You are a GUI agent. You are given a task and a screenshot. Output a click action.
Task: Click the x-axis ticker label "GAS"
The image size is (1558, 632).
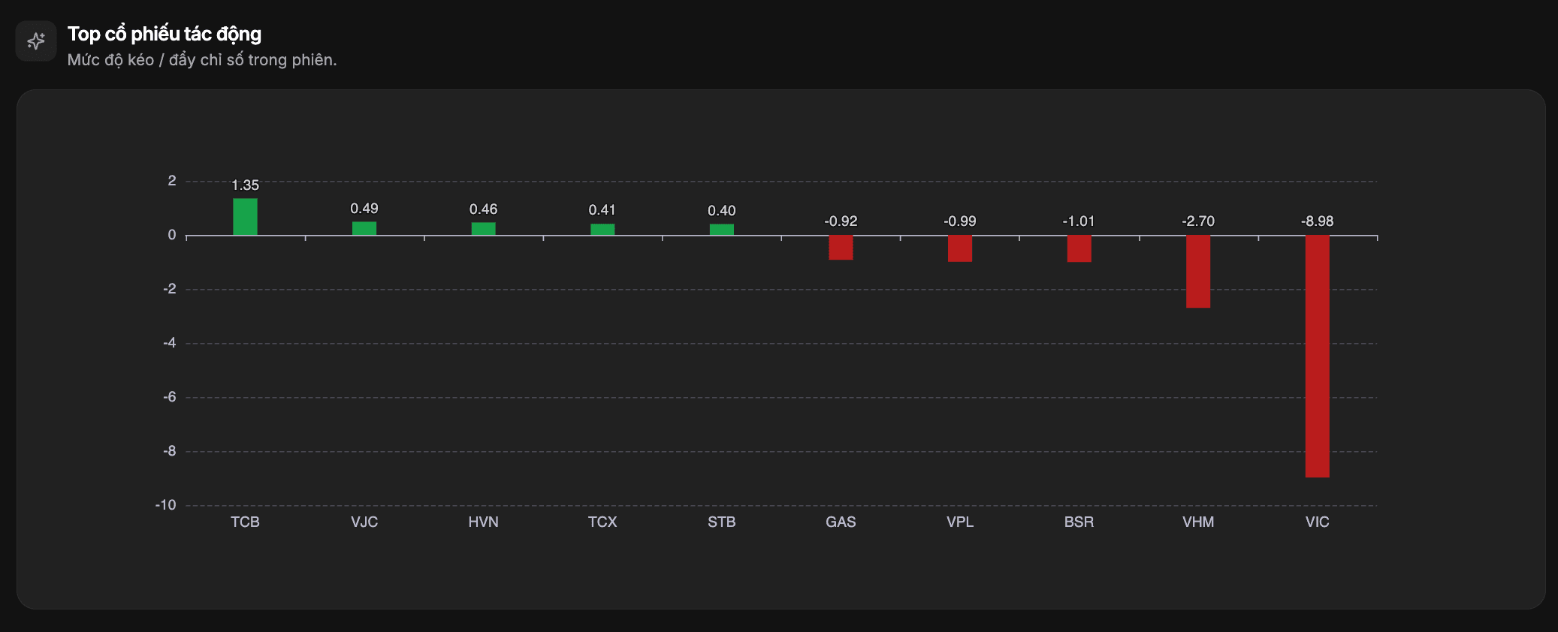click(841, 522)
